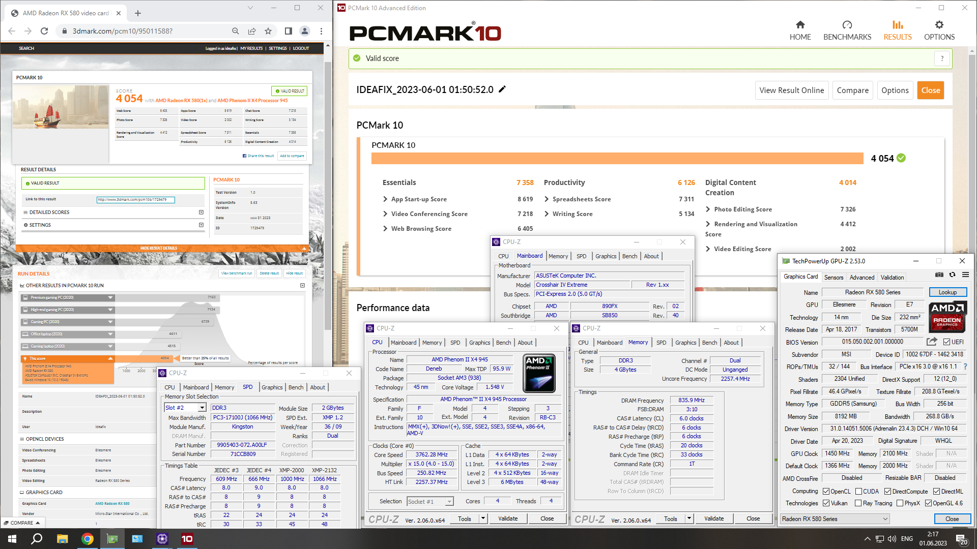977x549 pixels.
Task: Toggle the PhysX checkbox in GPU-Z
Action: (x=900, y=503)
